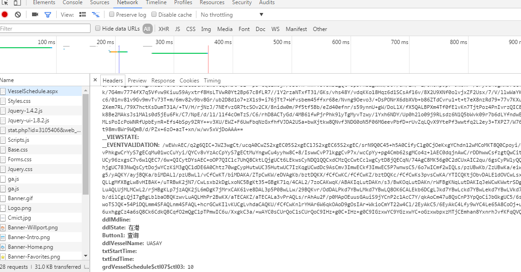Go to the Profiles panel
521x272 pixels.
point(183,2)
